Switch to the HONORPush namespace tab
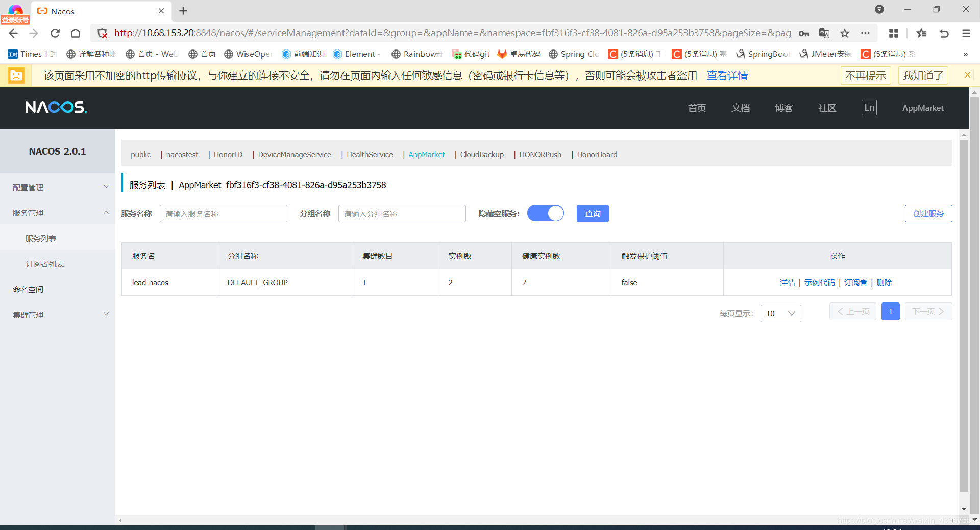 [540, 155]
